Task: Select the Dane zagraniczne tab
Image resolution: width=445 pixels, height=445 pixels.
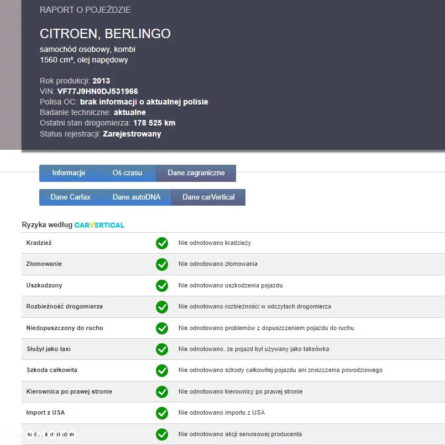Action: tap(196, 173)
